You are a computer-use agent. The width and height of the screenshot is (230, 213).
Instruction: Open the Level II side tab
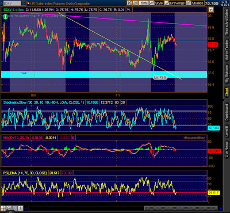pyautogui.click(x=227, y=131)
